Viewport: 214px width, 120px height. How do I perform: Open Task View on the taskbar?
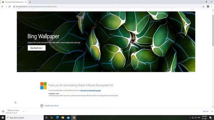52,118
